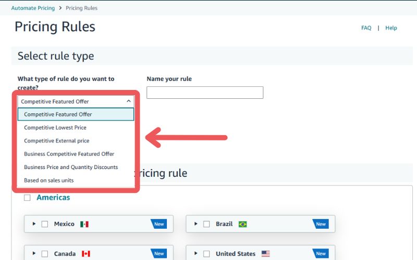Tick the Brazil marketplace checkbox
This screenshot has width=417, height=260.
click(x=206, y=224)
